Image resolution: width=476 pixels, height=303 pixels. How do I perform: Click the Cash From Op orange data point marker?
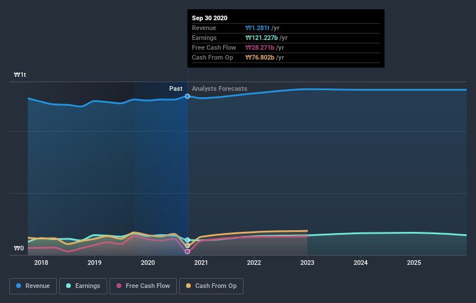tap(187, 246)
